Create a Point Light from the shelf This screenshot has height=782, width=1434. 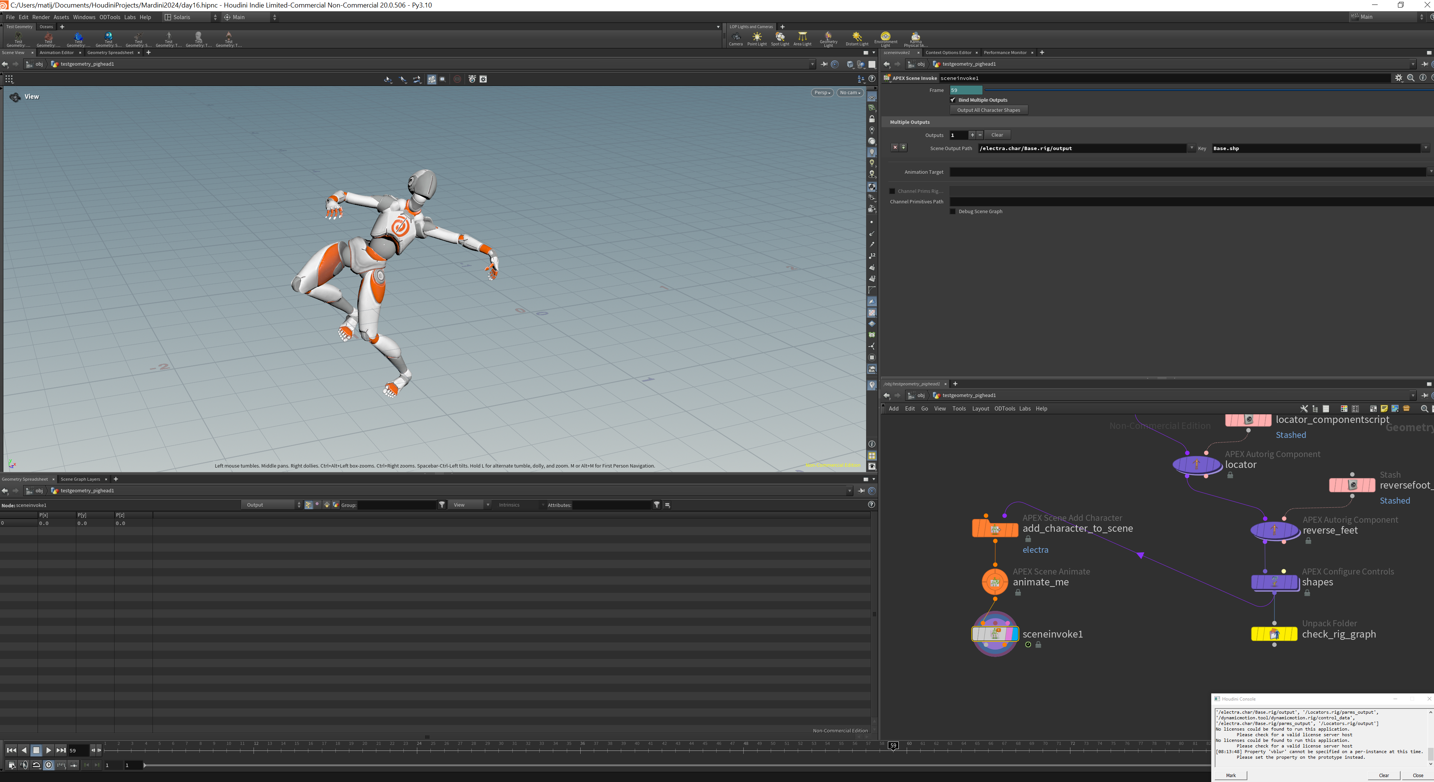pyautogui.click(x=756, y=39)
